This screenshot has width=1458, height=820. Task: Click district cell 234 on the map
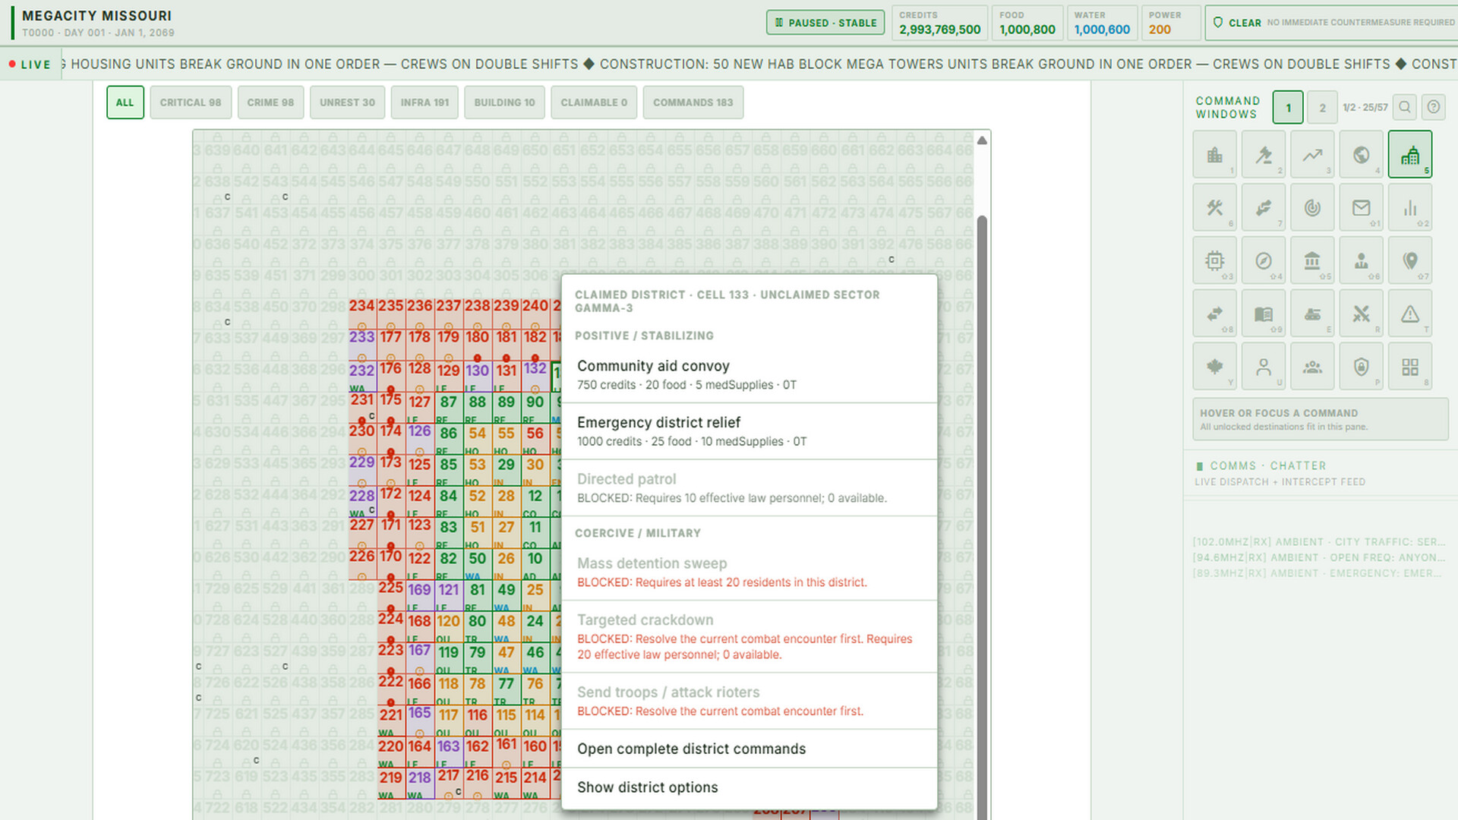(362, 312)
